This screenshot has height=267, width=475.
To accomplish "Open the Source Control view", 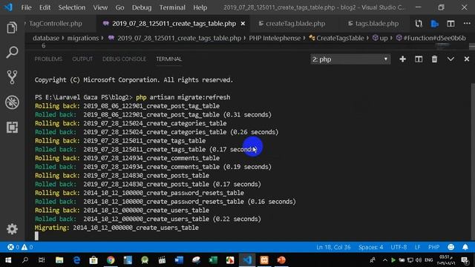I will 12,77.
